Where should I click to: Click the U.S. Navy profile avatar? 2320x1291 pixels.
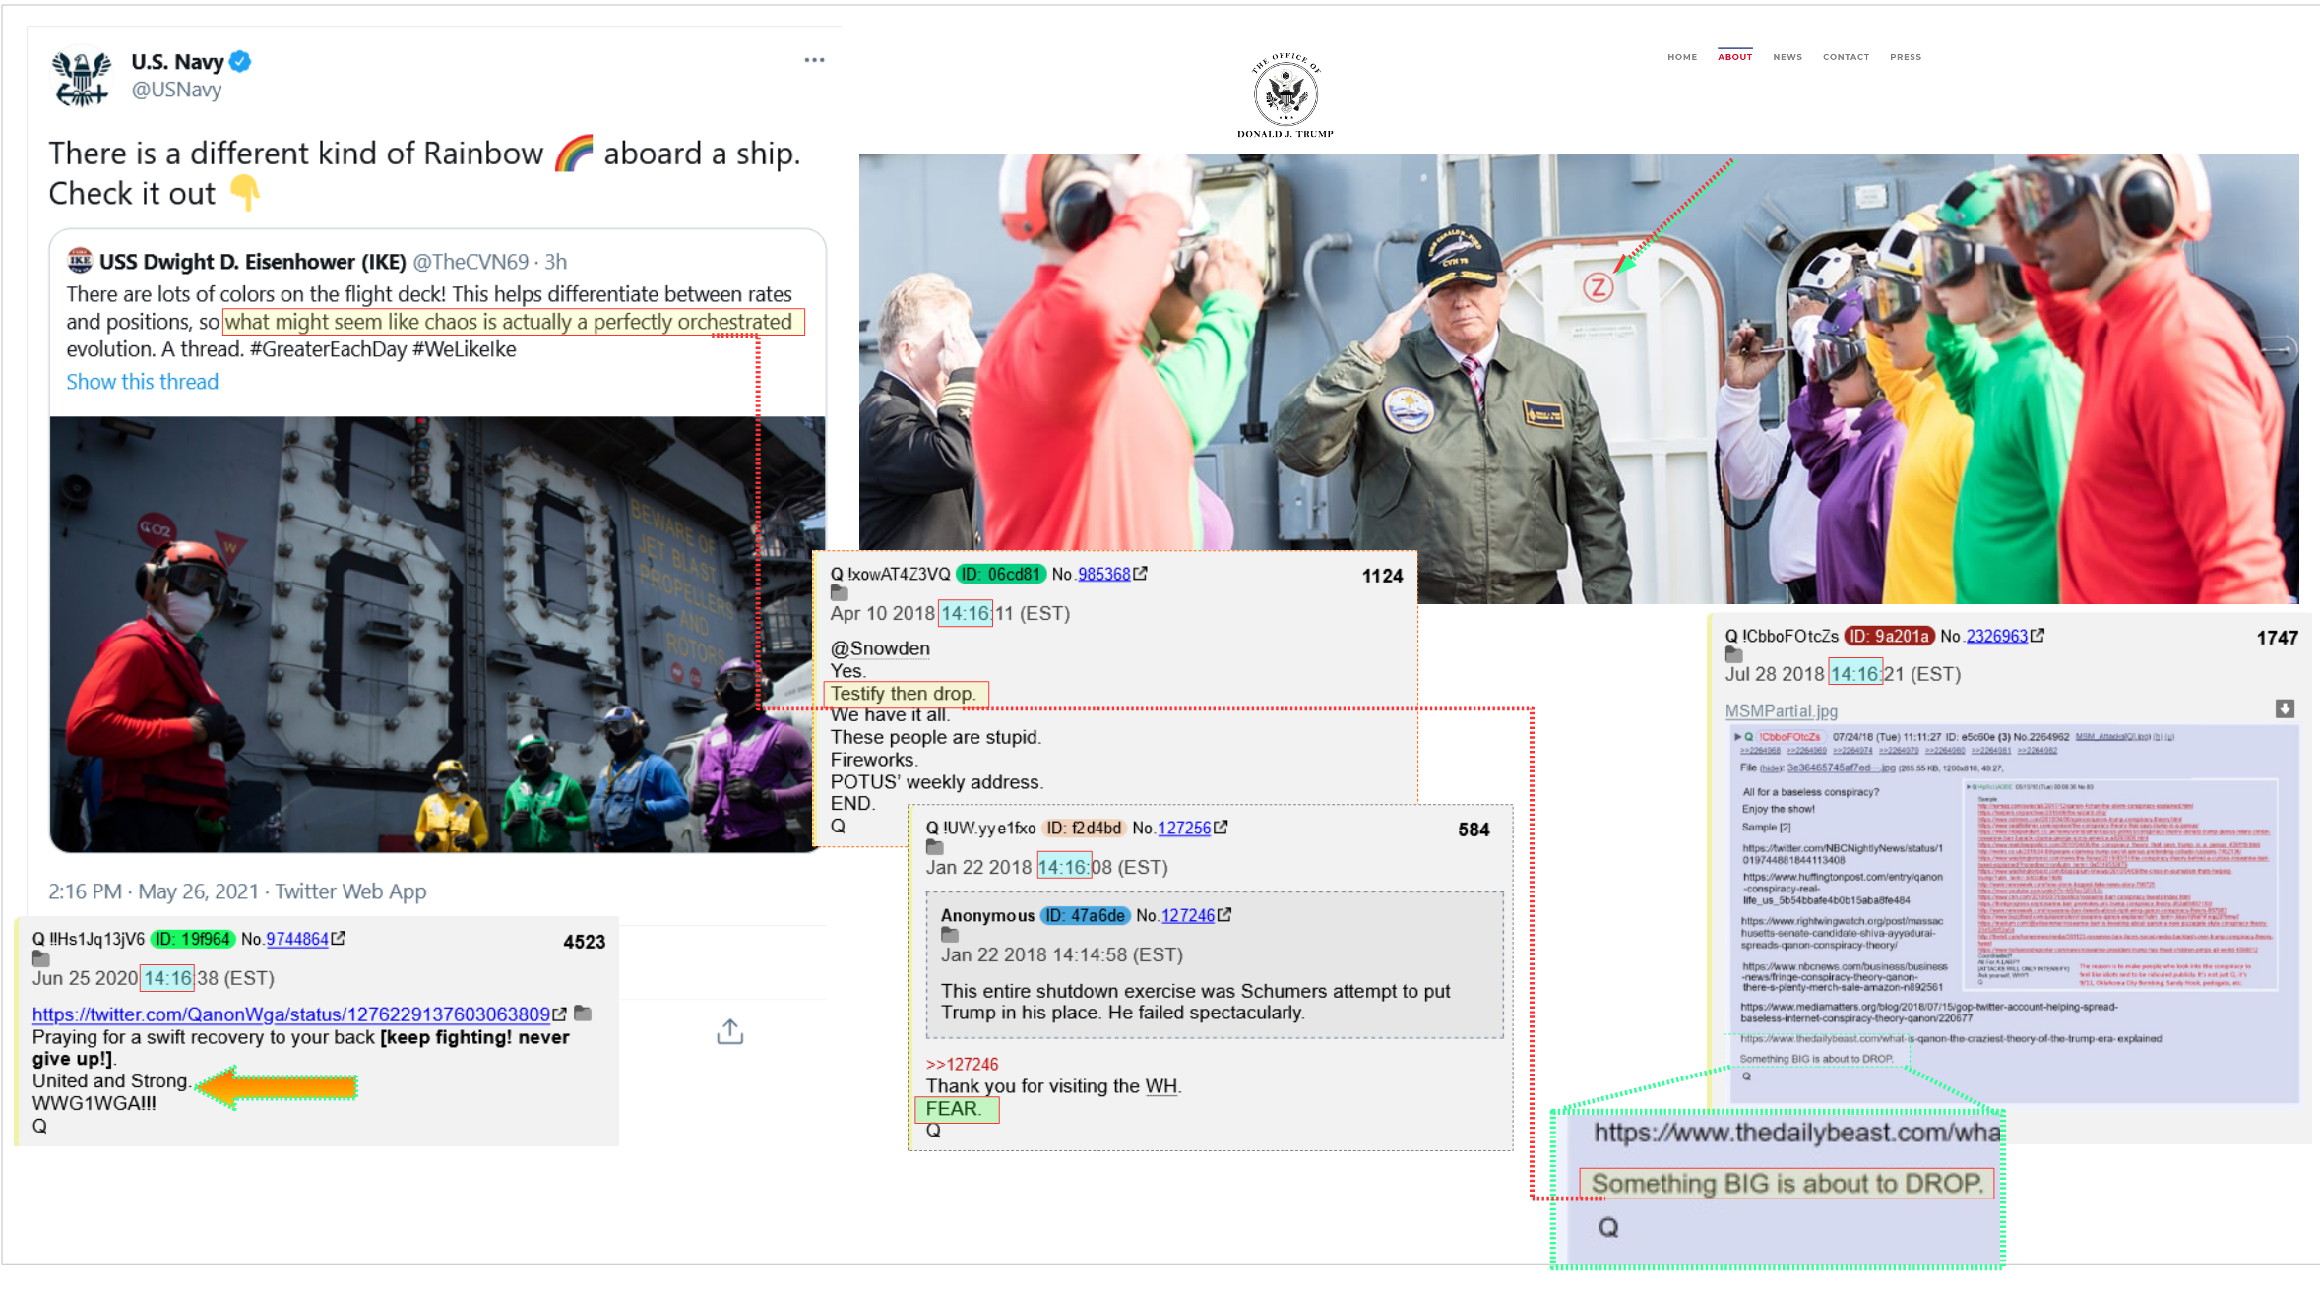click(82, 78)
